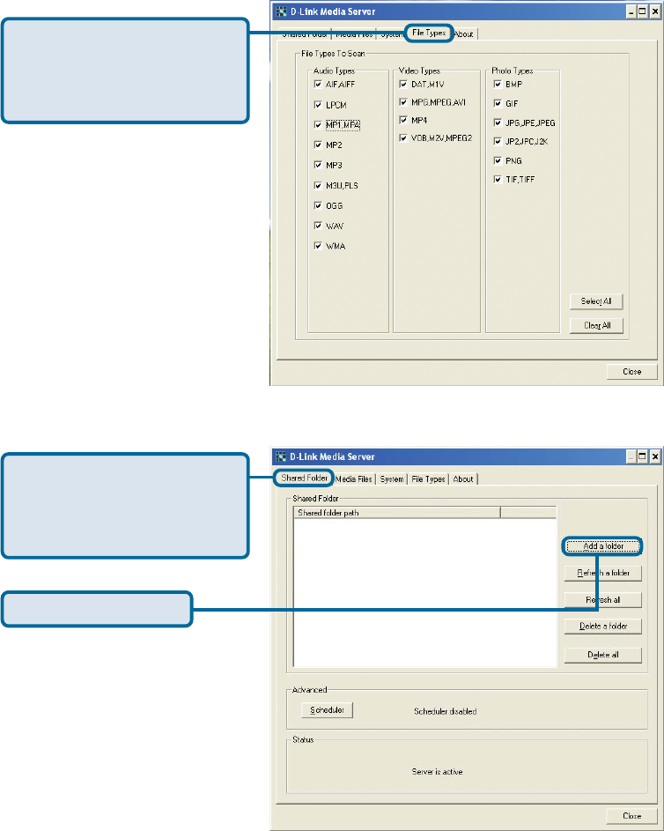This screenshot has width=664, height=831.
Task: Open the File Types tab in upper window
Action: click(x=429, y=33)
